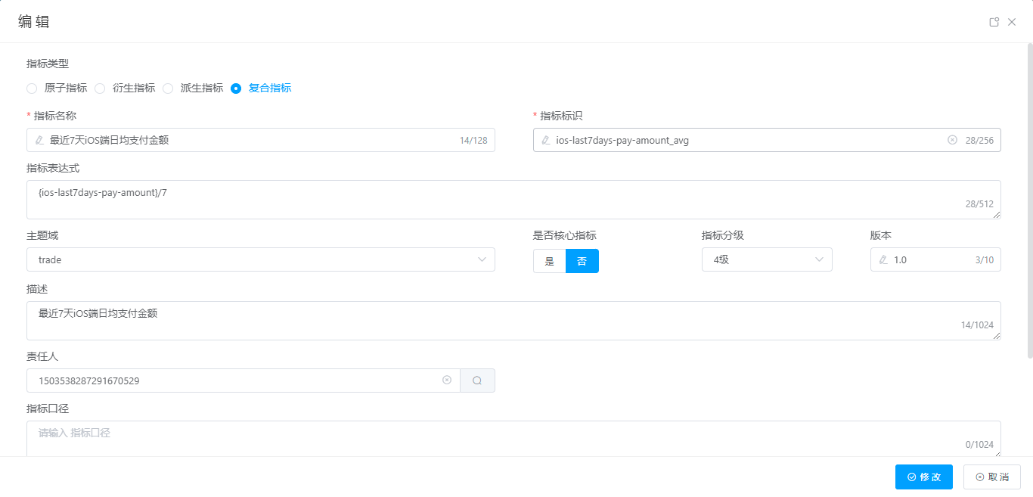Click the edit pencil icon in 指标名称
Viewport: 1033px width, 497px height.
point(39,140)
